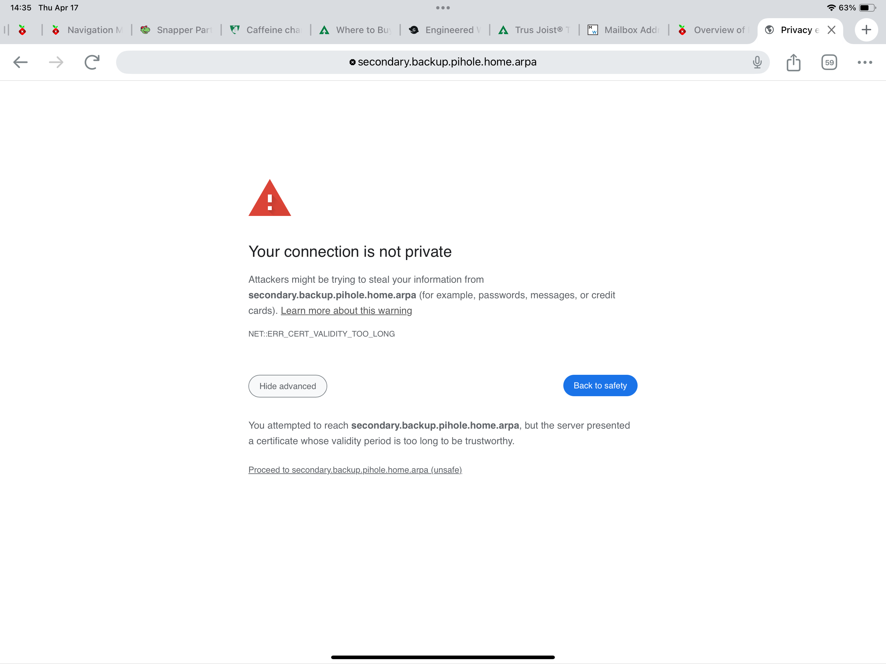Click the not-secure icon in the address bar

[x=353, y=62]
